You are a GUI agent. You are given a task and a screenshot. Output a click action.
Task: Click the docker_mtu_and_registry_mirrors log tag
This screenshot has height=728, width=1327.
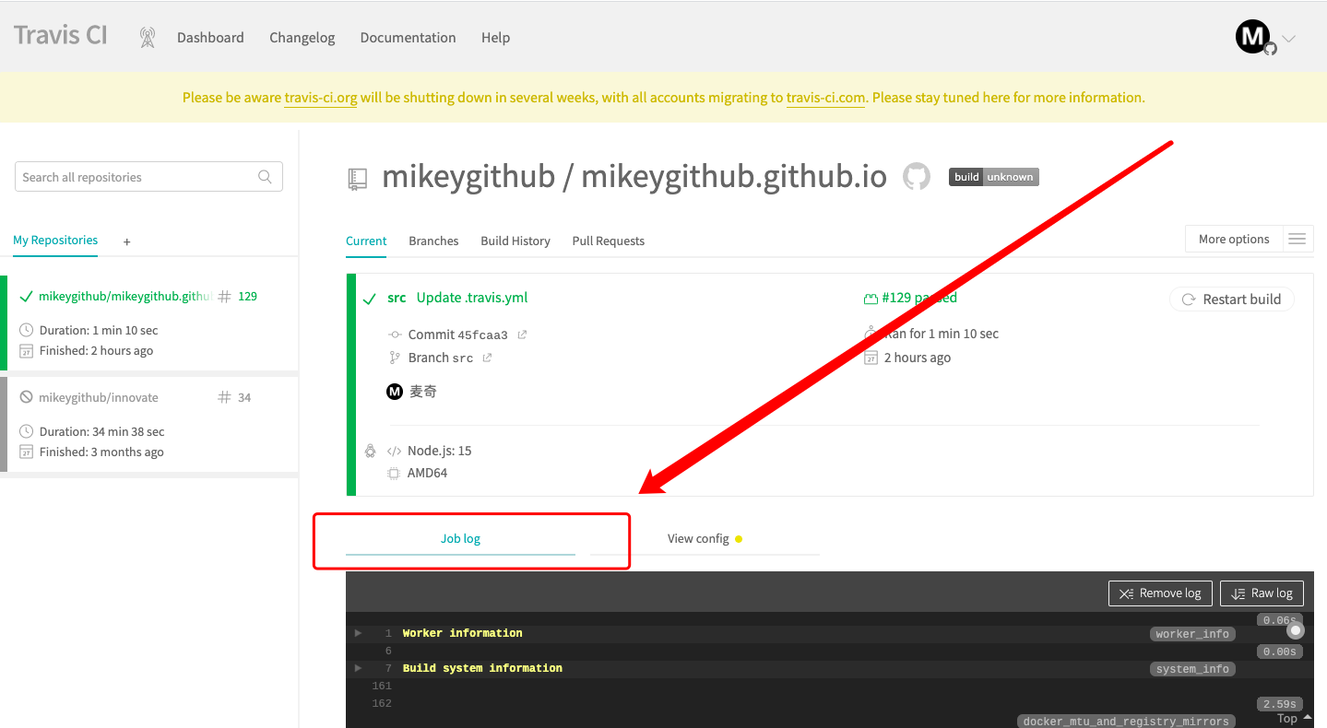click(1126, 722)
